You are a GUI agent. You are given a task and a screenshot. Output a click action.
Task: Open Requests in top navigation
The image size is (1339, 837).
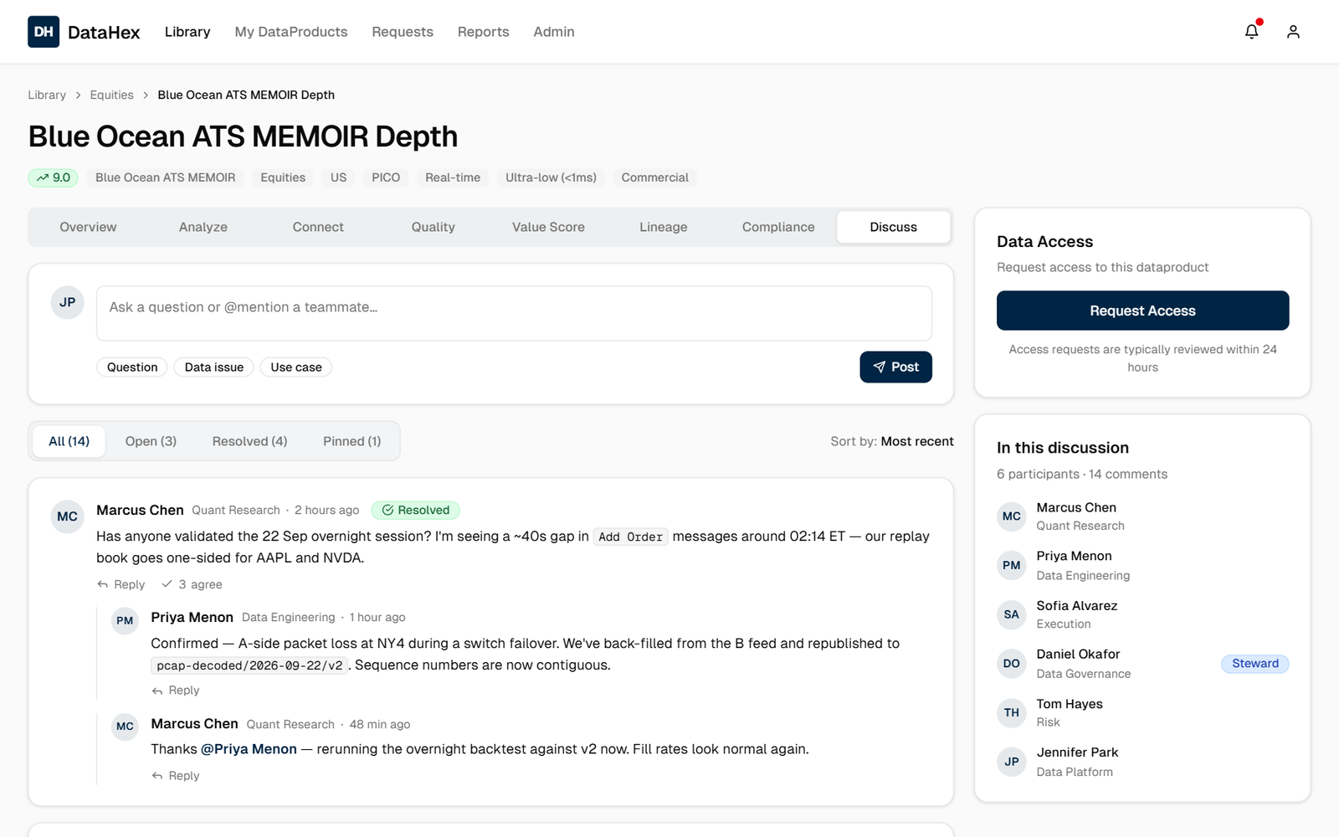(403, 32)
